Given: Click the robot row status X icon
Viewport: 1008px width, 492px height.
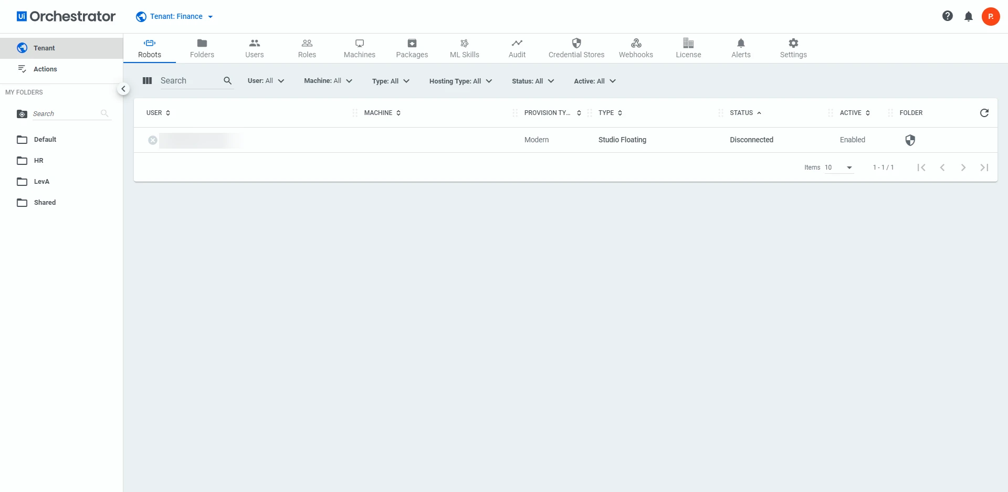Looking at the screenshot, I should (153, 140).
